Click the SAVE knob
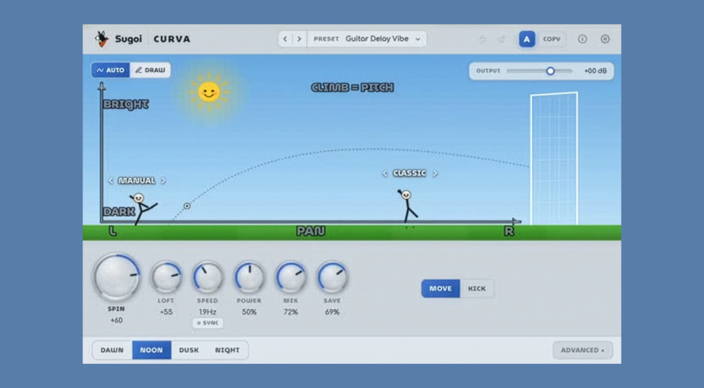This screenshot has width=704, height=388. (332, 277)
